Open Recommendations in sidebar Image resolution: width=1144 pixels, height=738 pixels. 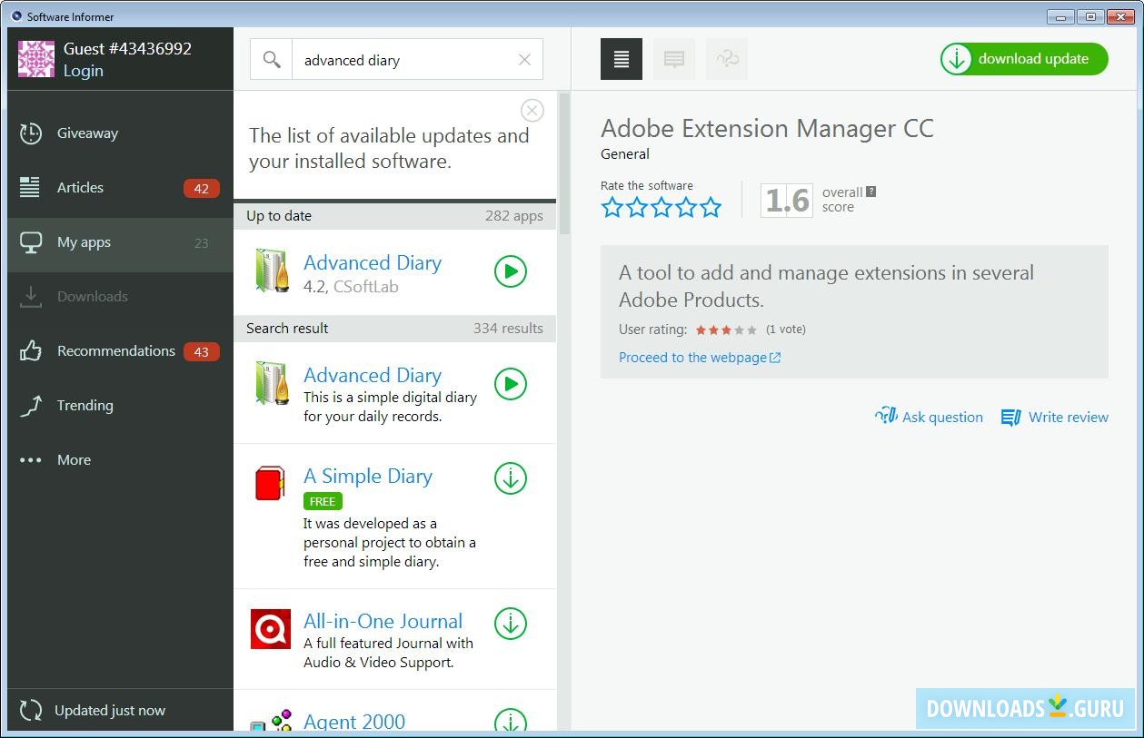115,351
